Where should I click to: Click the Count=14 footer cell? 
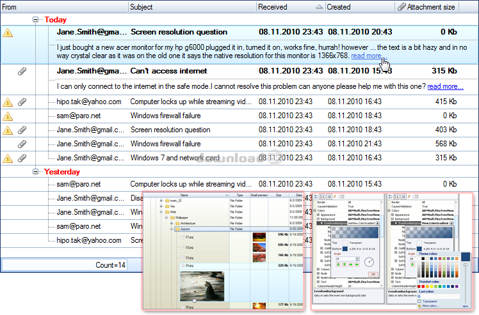(x=65, y=265)
